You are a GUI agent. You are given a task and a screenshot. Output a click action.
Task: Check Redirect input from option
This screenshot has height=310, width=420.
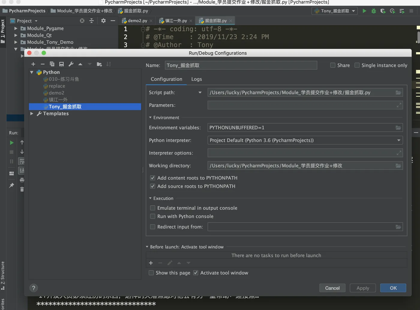(152, 227)
